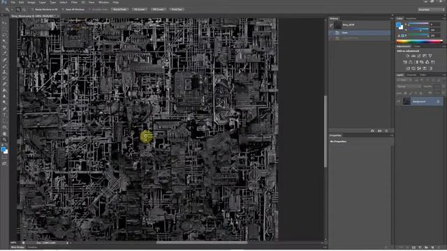The height and width of the screenshot is (251, 447).
Task: Create new snapshot in History panel
Action: 379,131
